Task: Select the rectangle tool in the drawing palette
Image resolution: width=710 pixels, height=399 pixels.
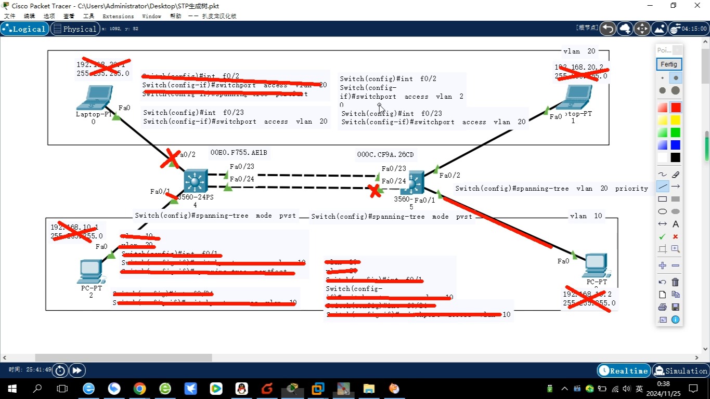Action: [x=662, y=198]
